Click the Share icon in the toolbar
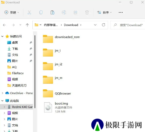This screenshot has width=145, height=132. (x=75, y=12)
